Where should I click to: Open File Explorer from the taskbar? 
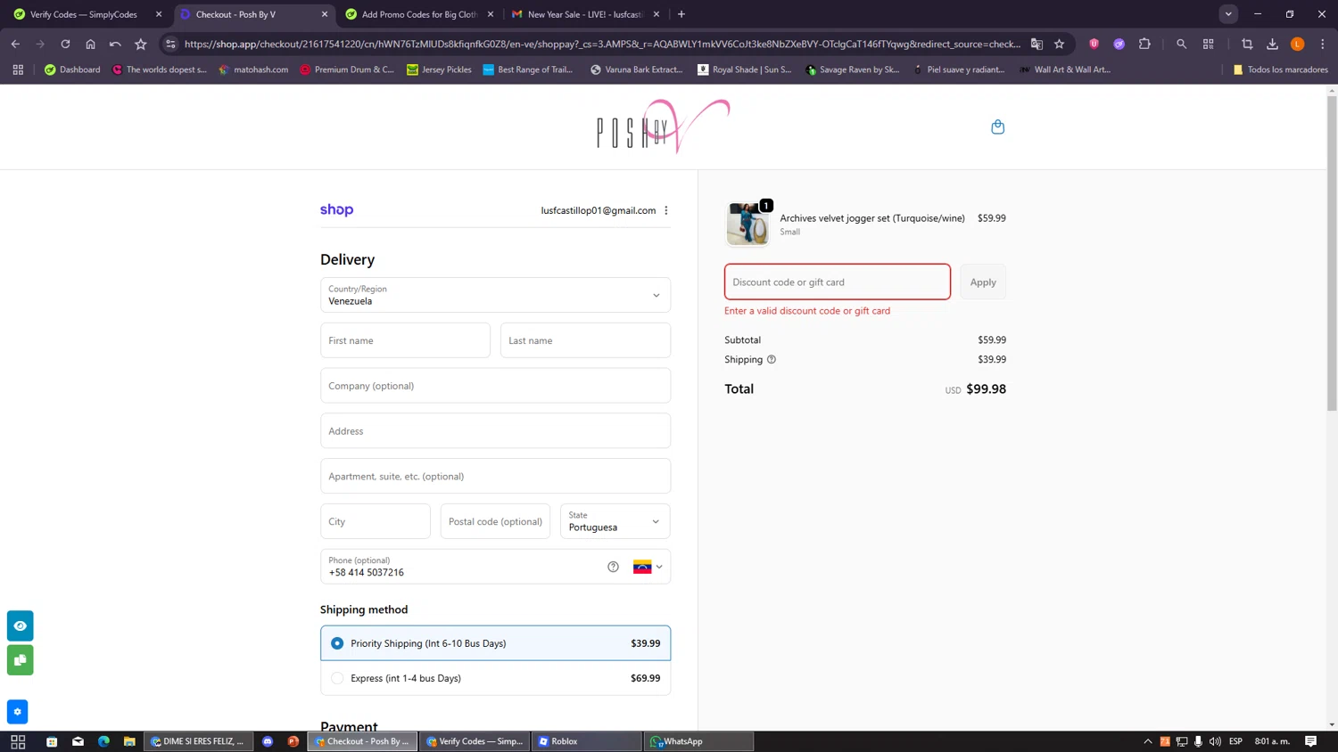pos(129,741)
